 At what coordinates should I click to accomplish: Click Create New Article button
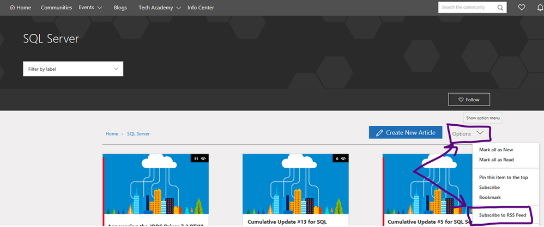[406, 132]
